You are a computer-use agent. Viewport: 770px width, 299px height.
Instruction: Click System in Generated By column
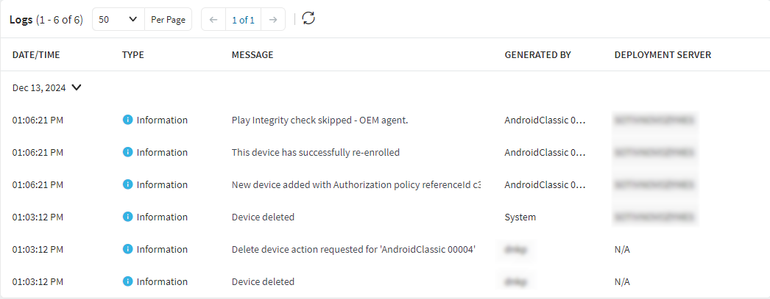pyautogui.click(x=520, y=217)
